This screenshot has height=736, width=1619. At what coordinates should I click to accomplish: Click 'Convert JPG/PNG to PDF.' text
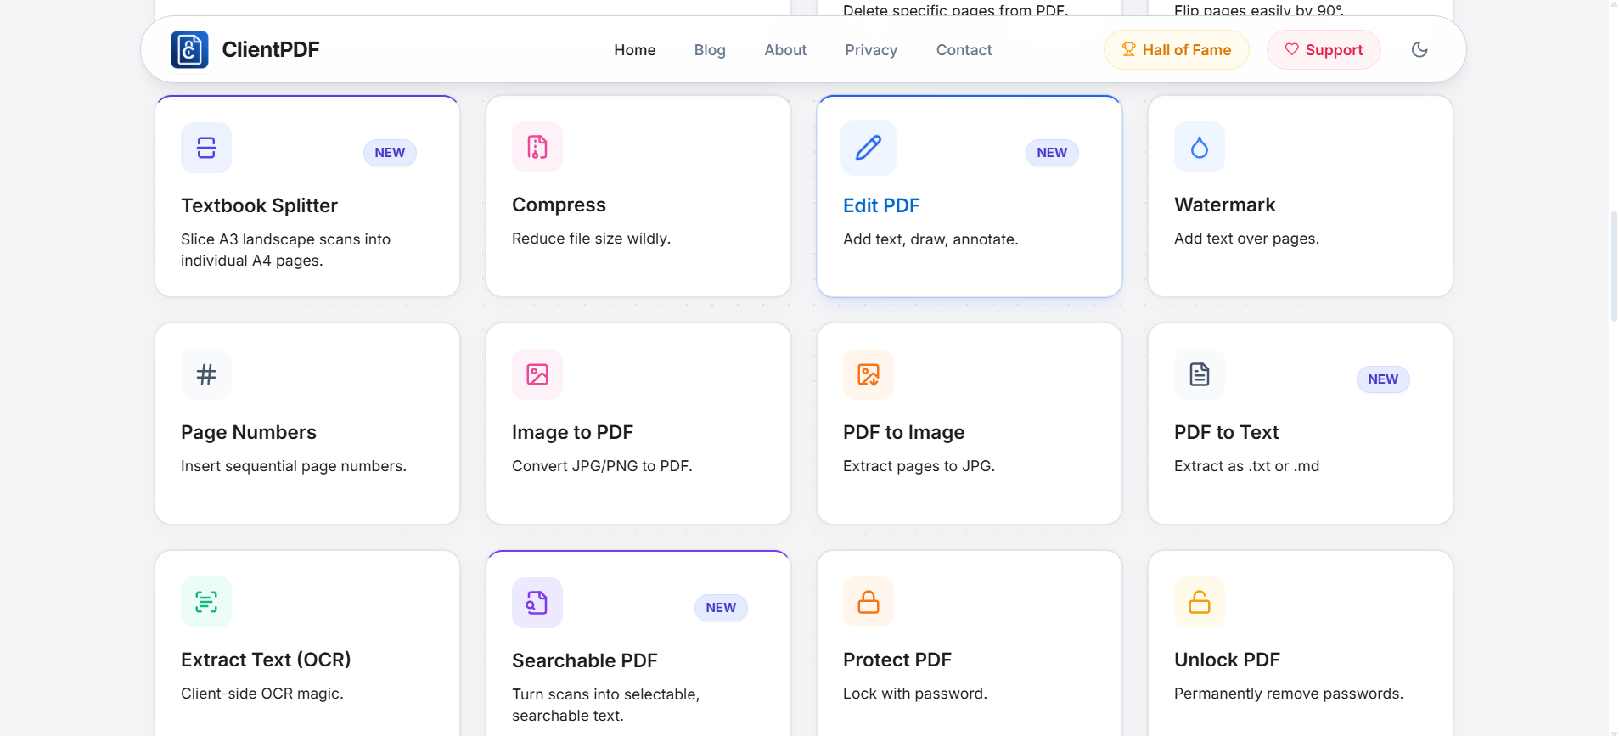pos(602,466)
